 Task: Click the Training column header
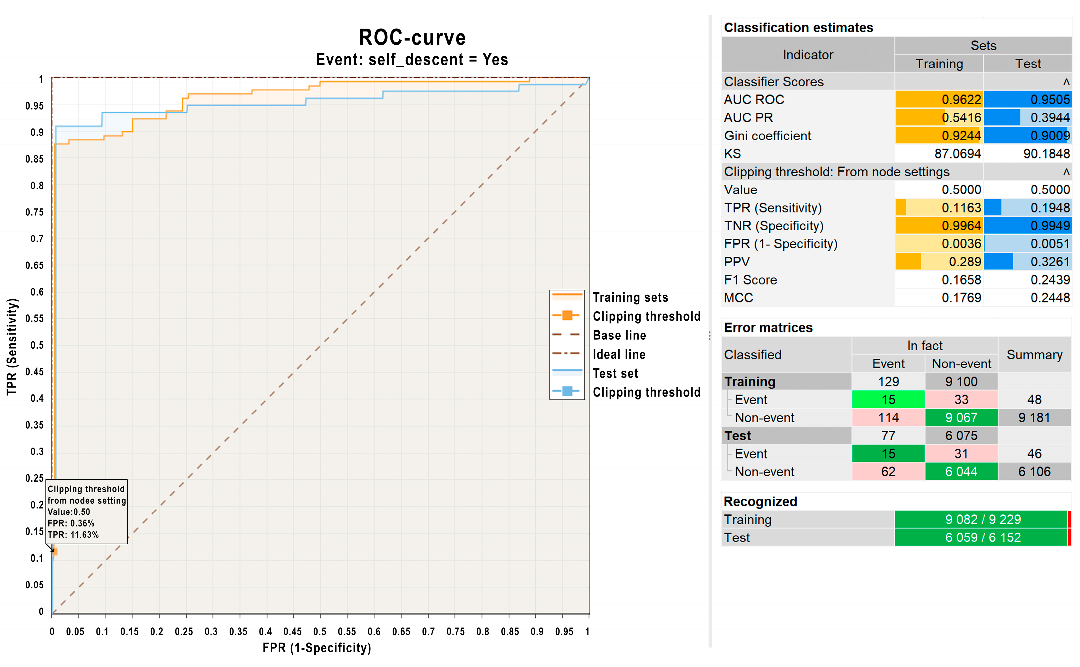click(x=939, y=64)
